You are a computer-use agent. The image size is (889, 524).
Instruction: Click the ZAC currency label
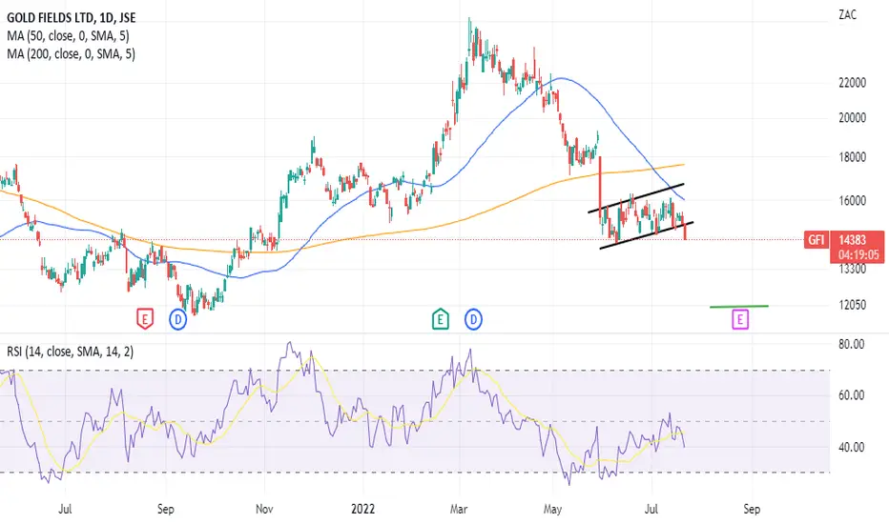848,14
